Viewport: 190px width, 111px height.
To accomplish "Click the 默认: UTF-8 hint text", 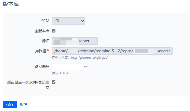I will pos(60,73).
